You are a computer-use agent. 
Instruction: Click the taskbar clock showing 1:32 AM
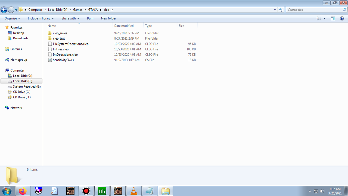(x=334, y=191)
